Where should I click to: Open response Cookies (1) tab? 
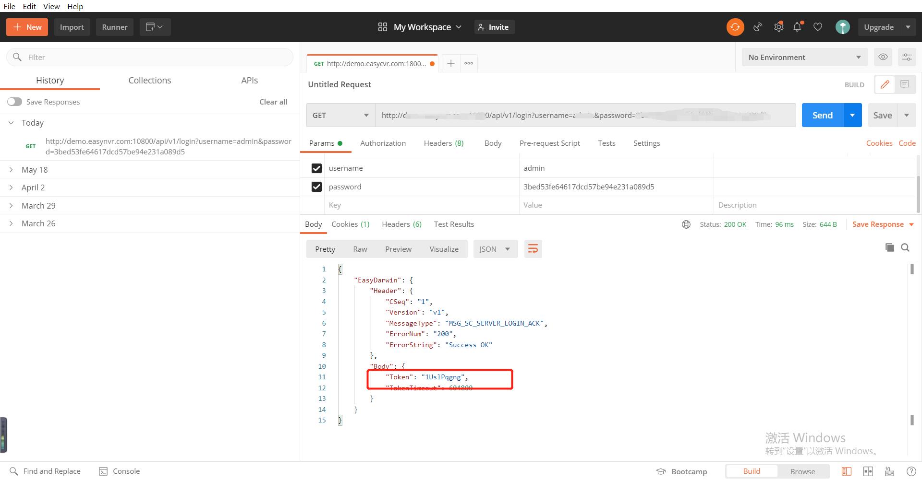351,224
